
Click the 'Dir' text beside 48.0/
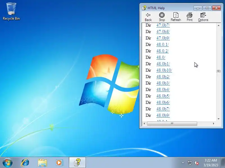tap(148, 57)
